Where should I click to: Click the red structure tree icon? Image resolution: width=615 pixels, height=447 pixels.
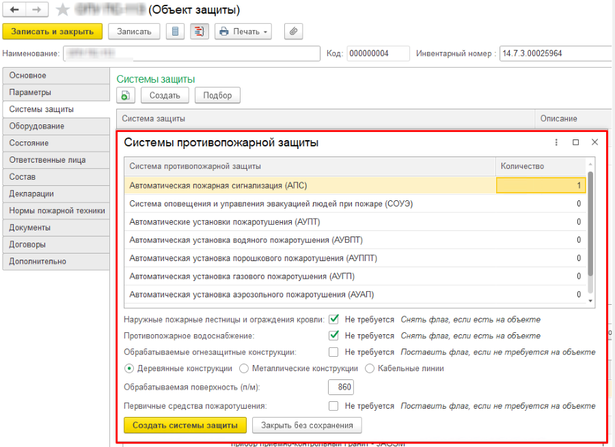coord(200,31)
